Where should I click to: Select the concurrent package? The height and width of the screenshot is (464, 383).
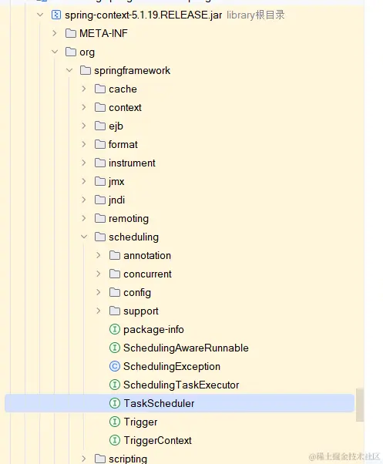pyautogui.click(x=147, y=274)
